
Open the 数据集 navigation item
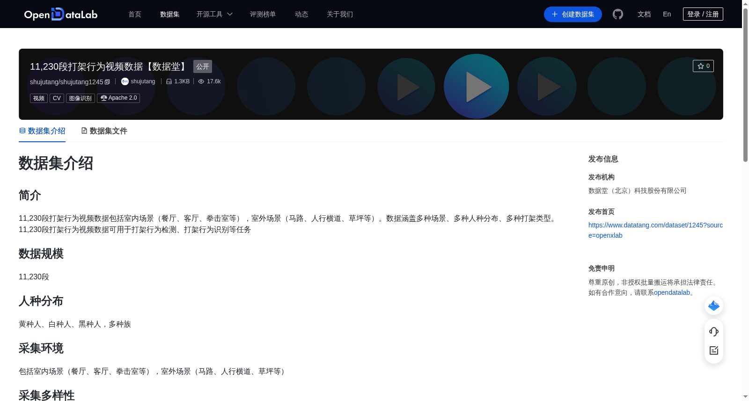(x=169, y=14)
